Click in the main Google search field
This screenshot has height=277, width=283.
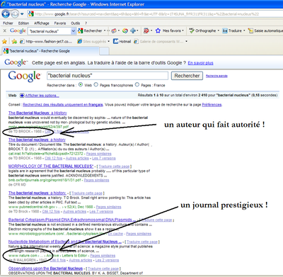108,76
